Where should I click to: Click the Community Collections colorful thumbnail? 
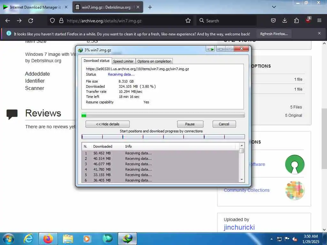pos(295,190)
